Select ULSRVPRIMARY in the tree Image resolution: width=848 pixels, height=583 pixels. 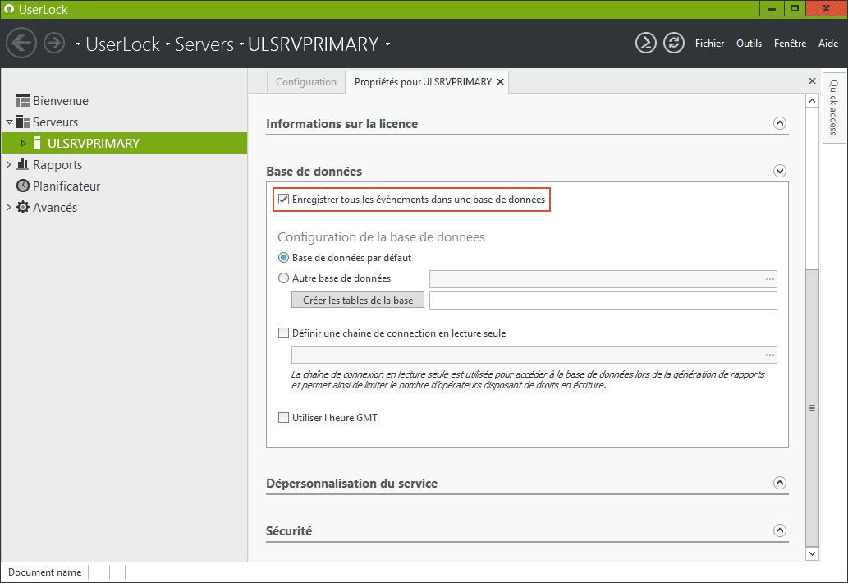[94, 144]
